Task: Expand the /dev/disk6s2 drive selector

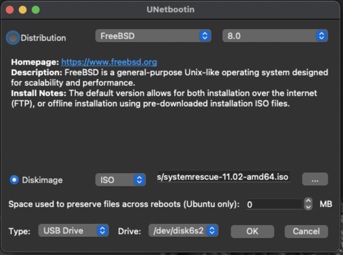Action: coord(183,231)
